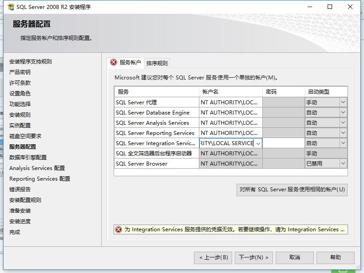Open startup type dropdown for Integration Services

(343, 143)
